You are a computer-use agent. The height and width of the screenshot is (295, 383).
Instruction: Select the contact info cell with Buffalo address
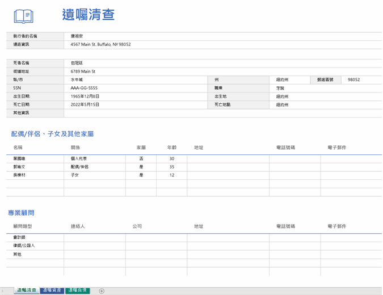[x=100, y=44]
